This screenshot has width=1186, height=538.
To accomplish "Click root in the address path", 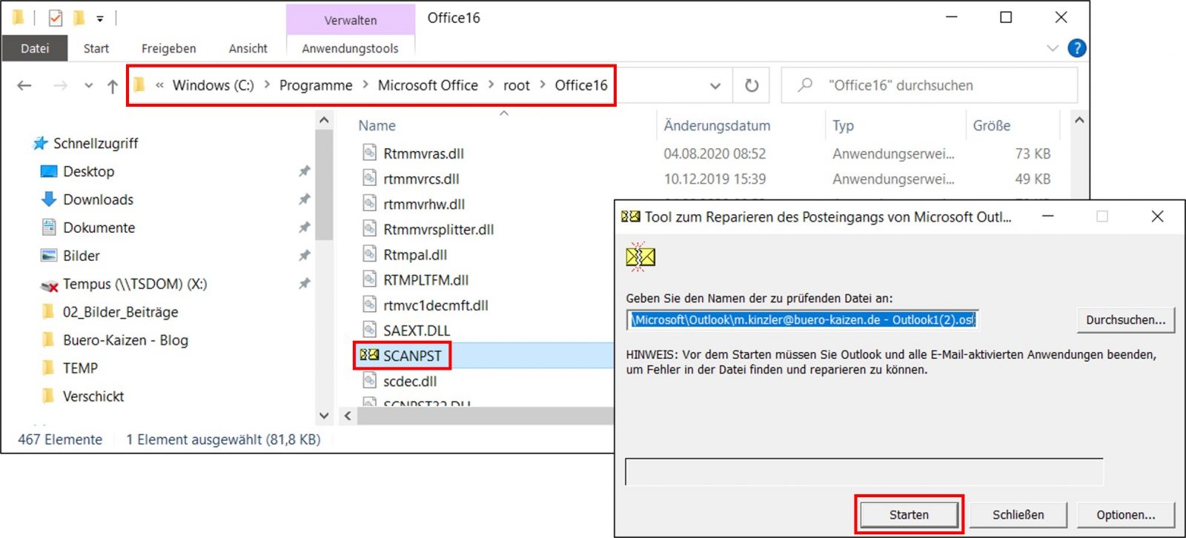I will click(x=517, y=85).
